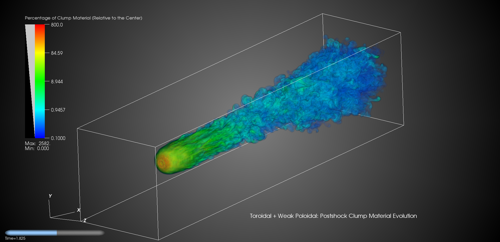Viewport: 500px width, 242px height.
Task: Click the 'Time=1.825' label
Action: click(x=15, y=238)
